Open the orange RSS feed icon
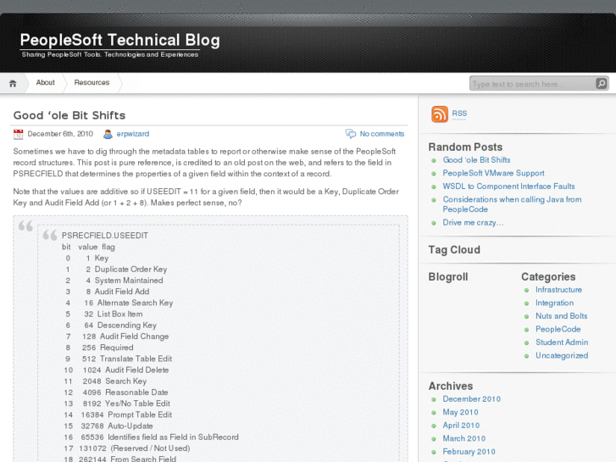Screen dimensions: 616x462 (440, 114)
